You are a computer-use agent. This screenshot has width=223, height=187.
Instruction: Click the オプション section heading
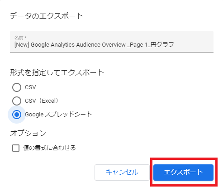pyautogui.click(x=28, y=133)
